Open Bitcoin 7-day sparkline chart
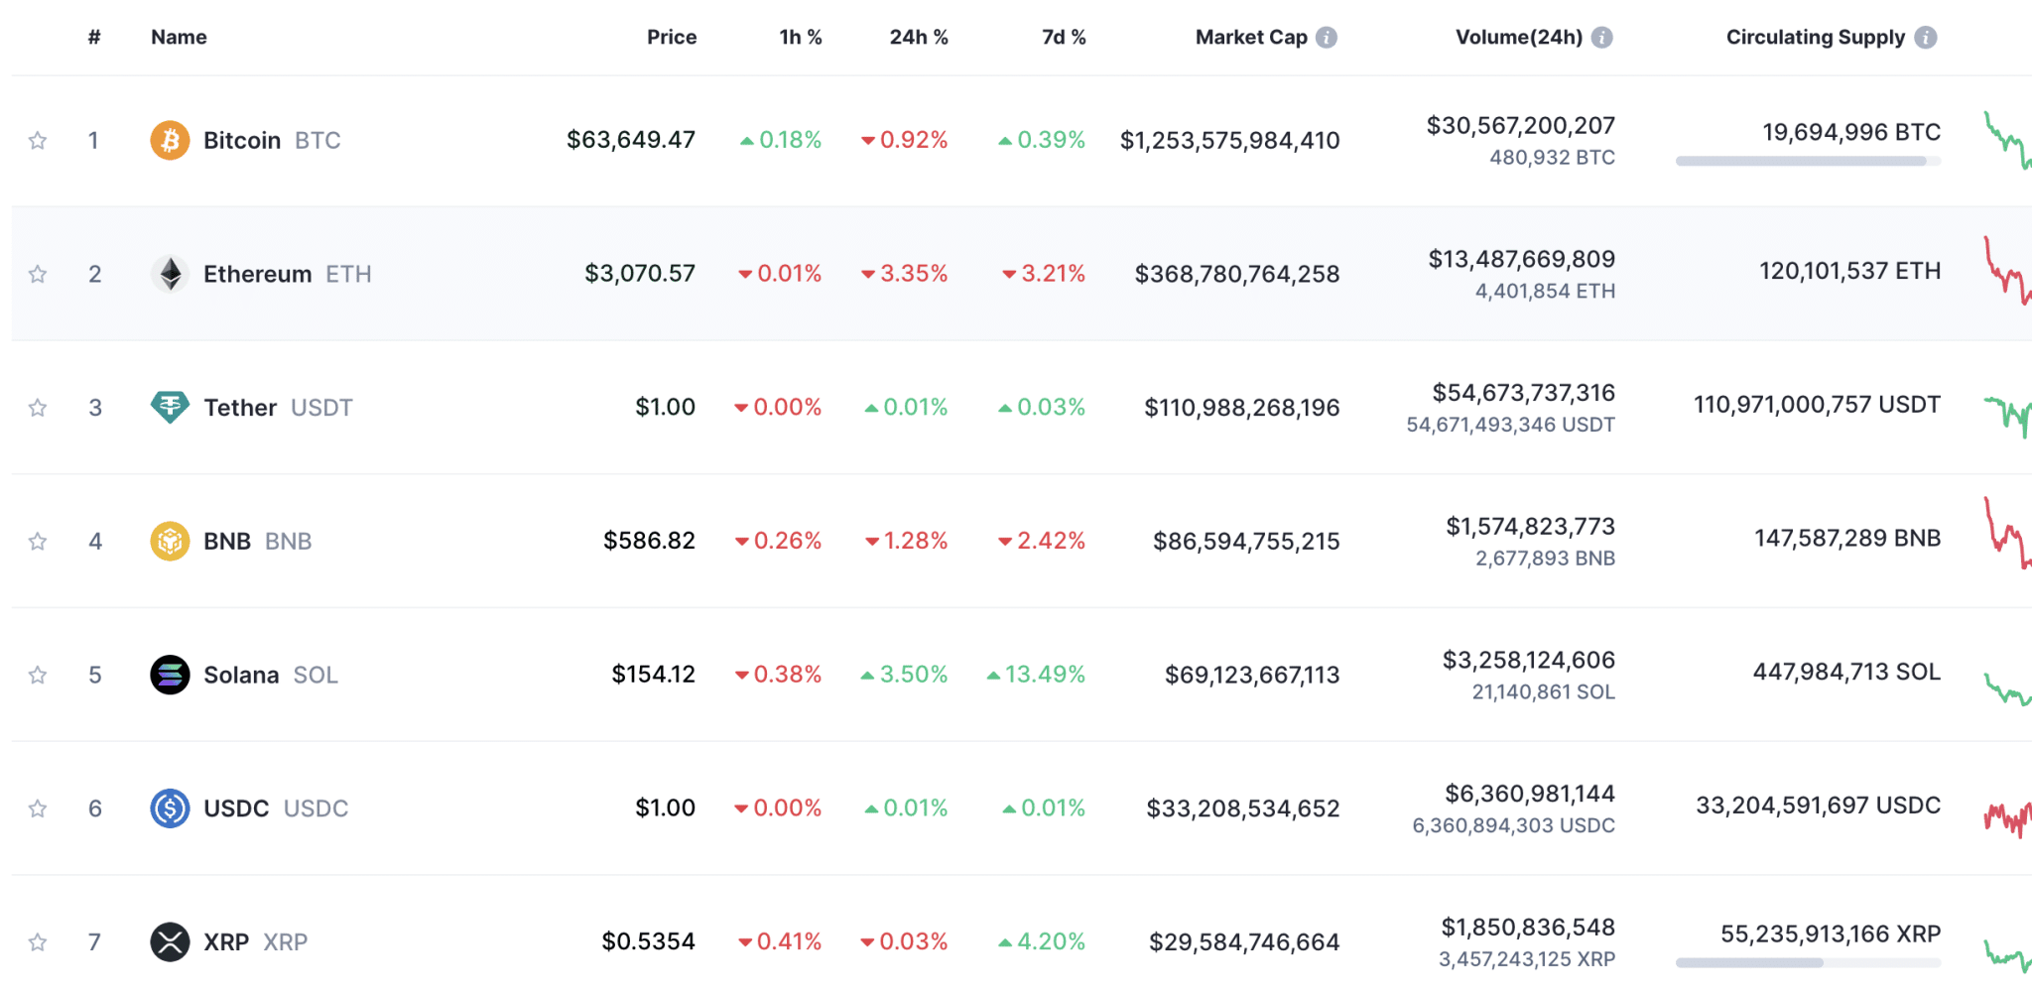Viewport: 2032px width, 996px height. 2007,140
